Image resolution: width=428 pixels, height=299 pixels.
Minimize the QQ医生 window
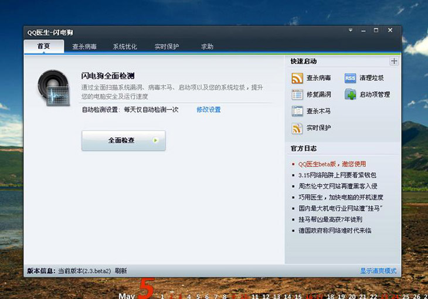(364, 30)
